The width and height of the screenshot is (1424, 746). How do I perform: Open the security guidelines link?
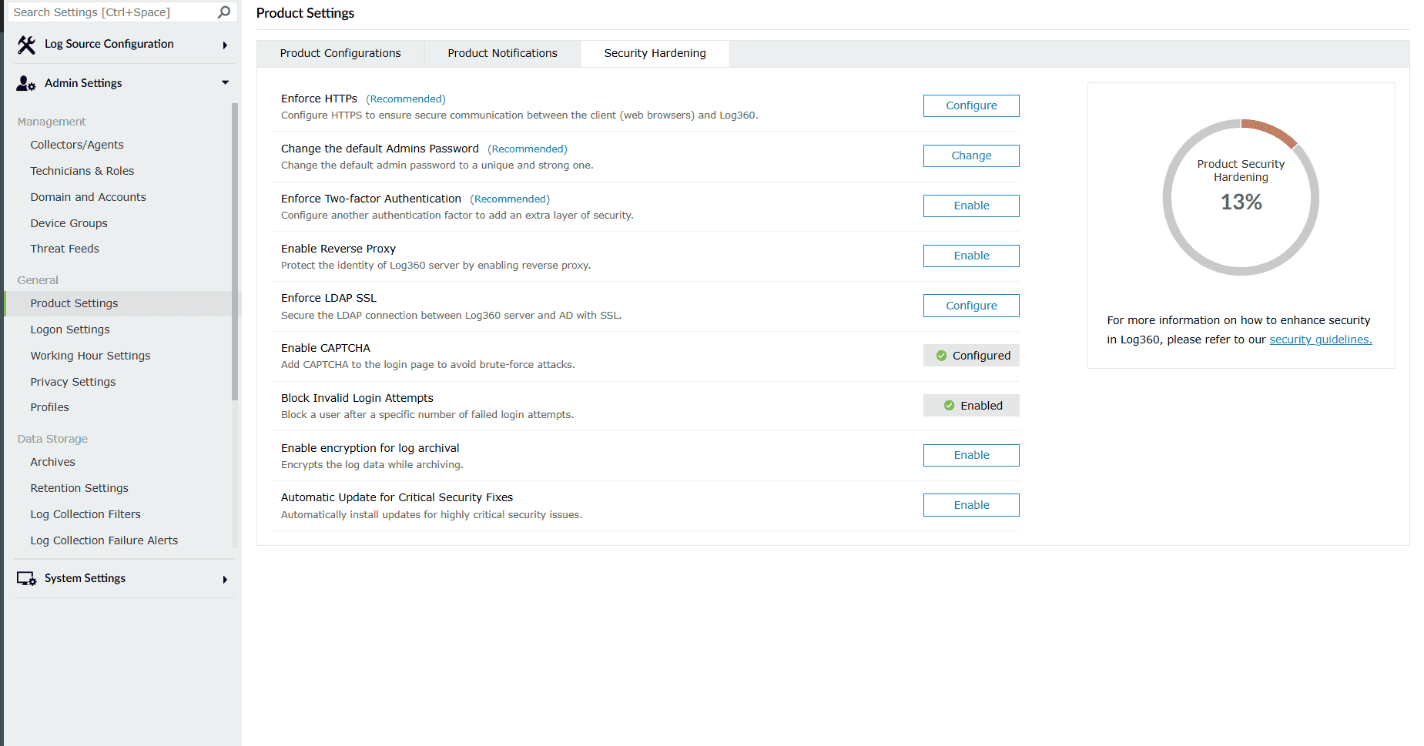[1320, 340]
